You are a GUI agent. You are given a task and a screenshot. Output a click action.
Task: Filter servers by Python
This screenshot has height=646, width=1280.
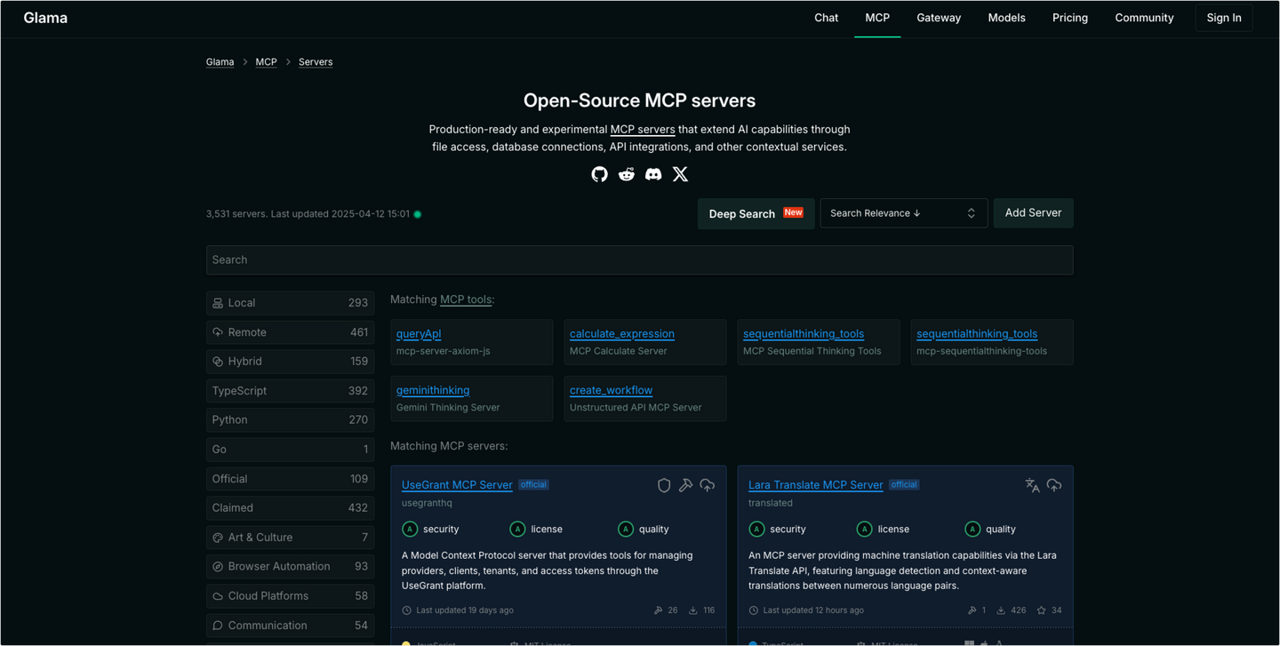click(290, 420)
